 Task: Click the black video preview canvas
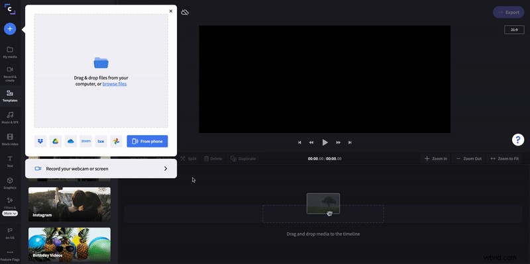[325, 79]
